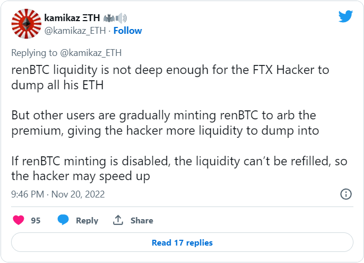Screen dimensions: 364x263
Task: Click the speaker emoji beside display name
Action: pyautogui.click(x=121, y=18)
